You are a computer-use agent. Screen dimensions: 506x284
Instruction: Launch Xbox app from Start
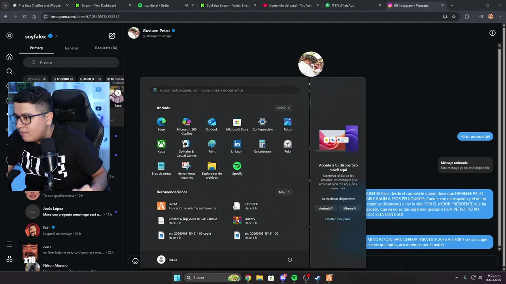[x=161, y=146]
